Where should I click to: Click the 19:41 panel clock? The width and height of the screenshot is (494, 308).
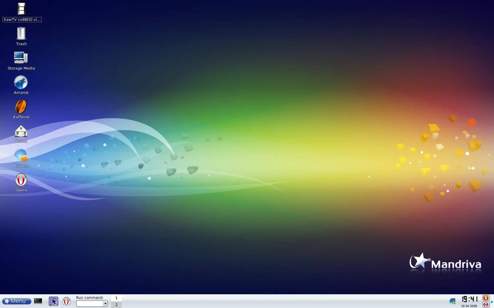(469, 299)
